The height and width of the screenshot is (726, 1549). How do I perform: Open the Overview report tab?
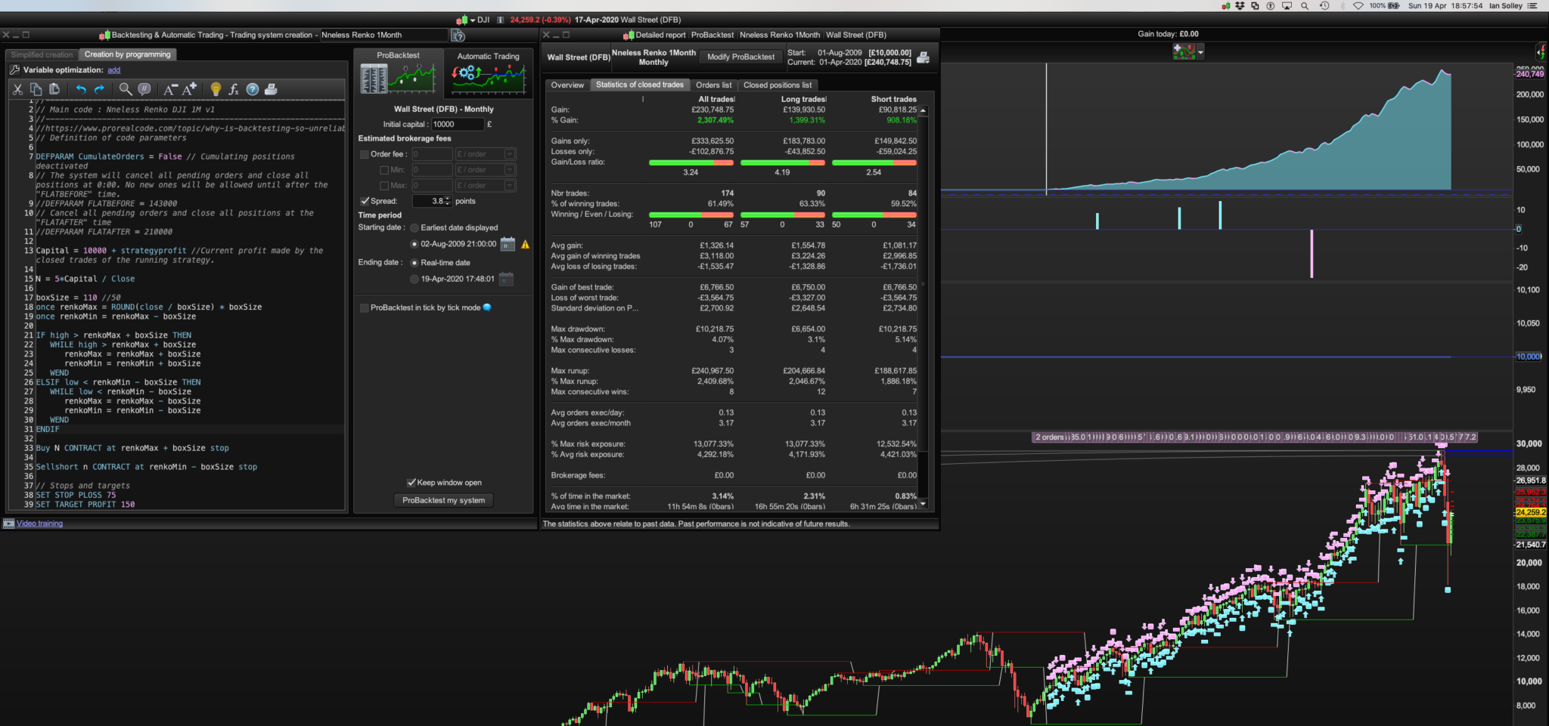pos(567,85)
